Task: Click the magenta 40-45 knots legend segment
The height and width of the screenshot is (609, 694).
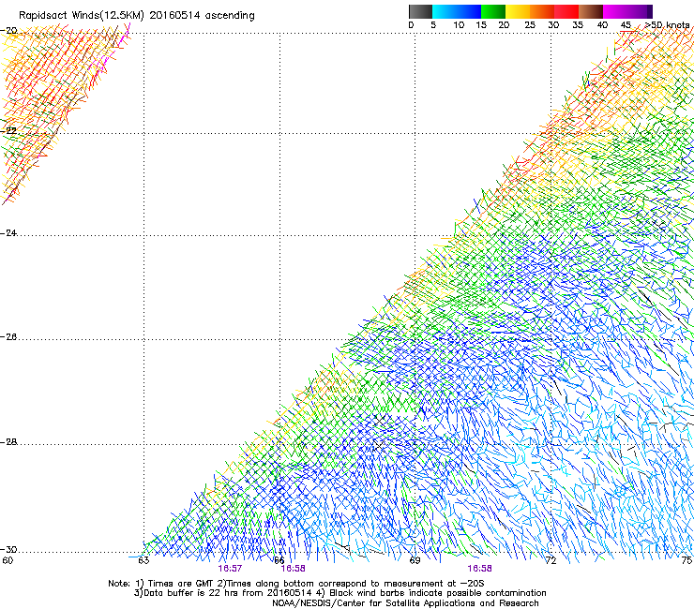Action: tap(615, 11)
